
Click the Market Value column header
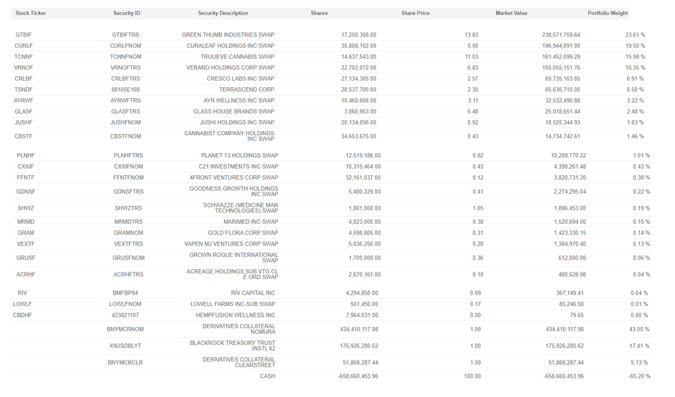coord(511,13)
